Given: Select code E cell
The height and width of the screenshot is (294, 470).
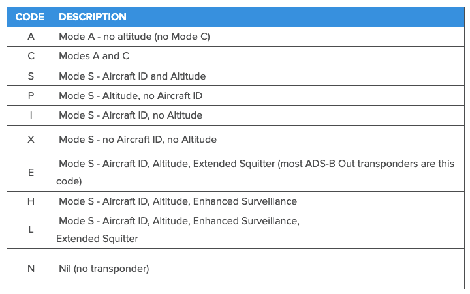Looking at the screenshot, I should click(x=31, y=172).
